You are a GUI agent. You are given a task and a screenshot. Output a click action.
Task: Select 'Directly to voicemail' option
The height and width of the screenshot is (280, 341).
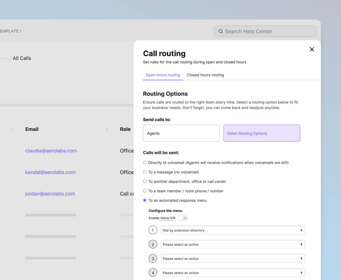(x=145, y=162)
